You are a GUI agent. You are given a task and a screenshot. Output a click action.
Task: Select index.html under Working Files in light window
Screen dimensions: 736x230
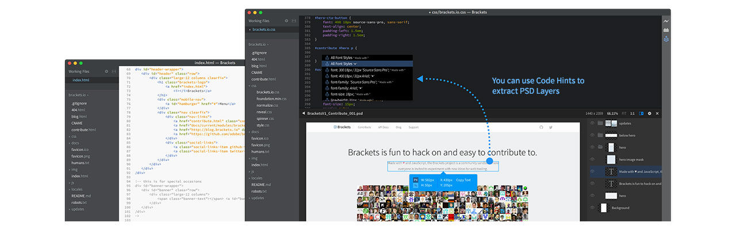click(x=92, y=80)
